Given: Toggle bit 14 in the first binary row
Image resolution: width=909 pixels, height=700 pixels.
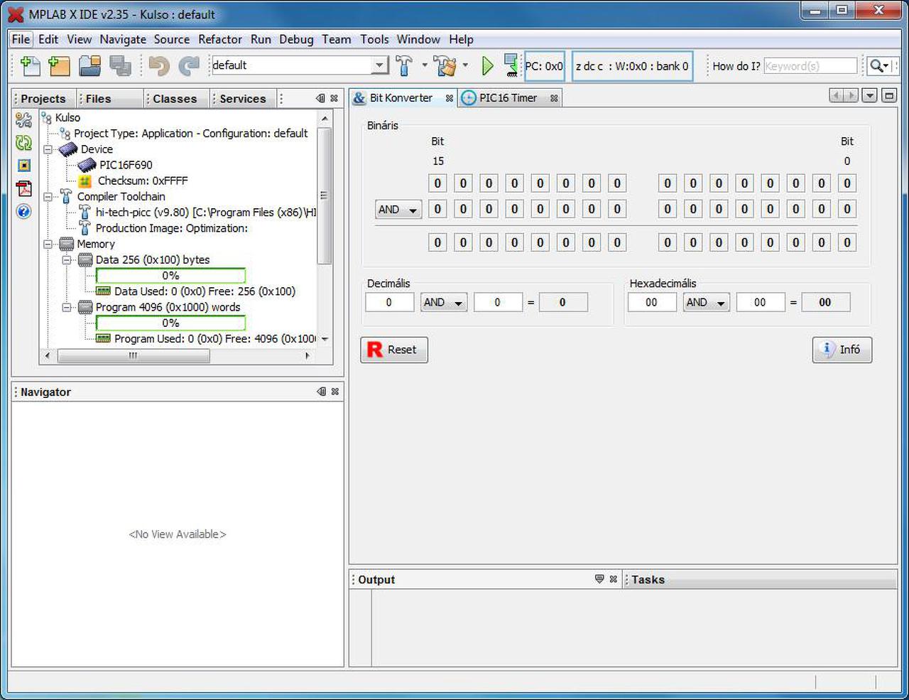Looking at the screenshot, I should [x=463, y=183].
